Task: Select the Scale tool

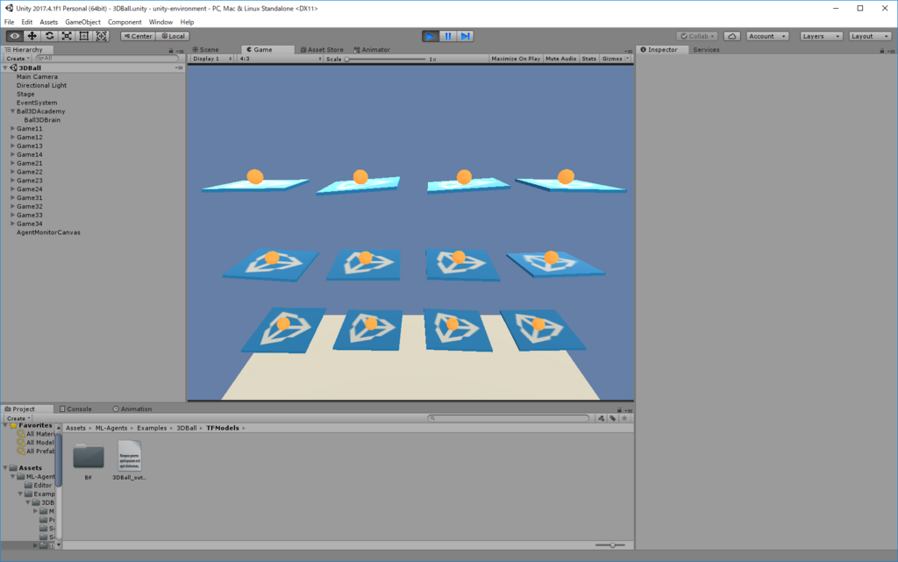Action: click(x=67, y=36)
